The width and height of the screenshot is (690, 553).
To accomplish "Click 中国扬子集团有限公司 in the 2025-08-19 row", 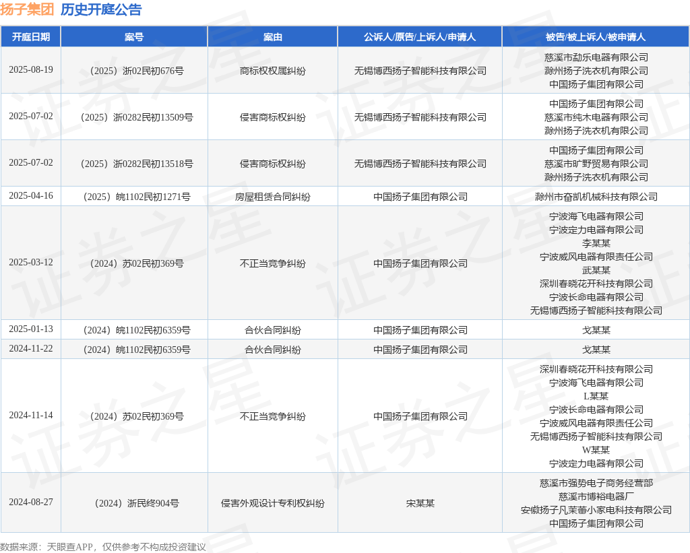I will point(596,84).
